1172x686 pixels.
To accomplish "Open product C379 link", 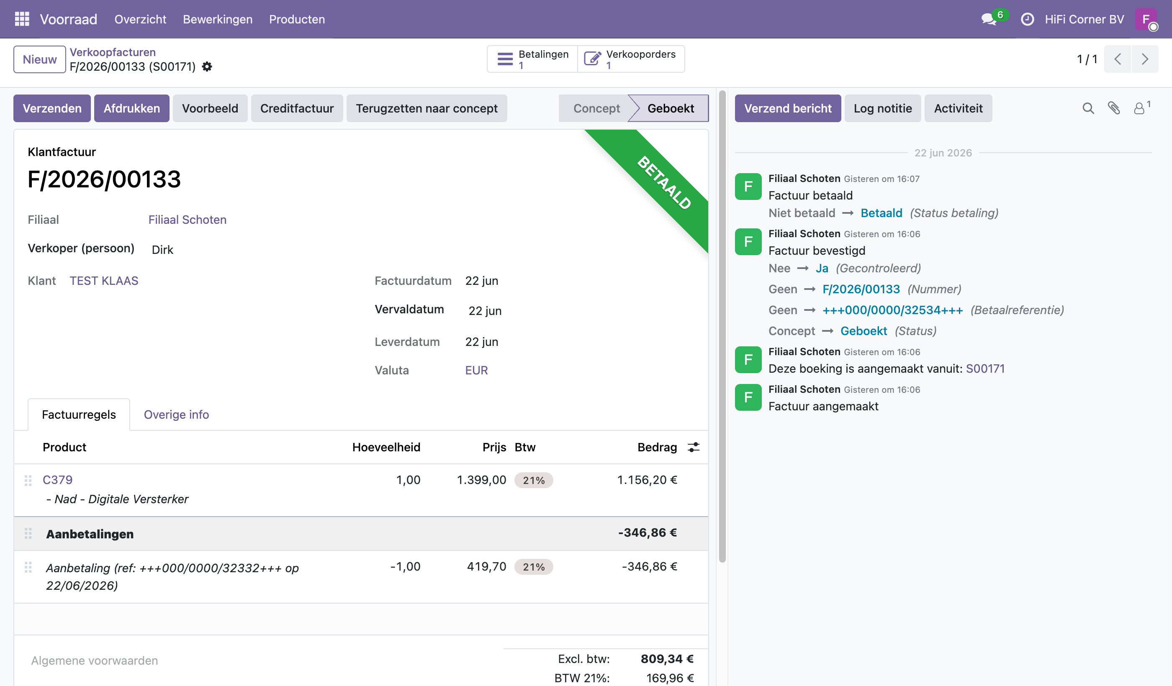I will [58, 480].
